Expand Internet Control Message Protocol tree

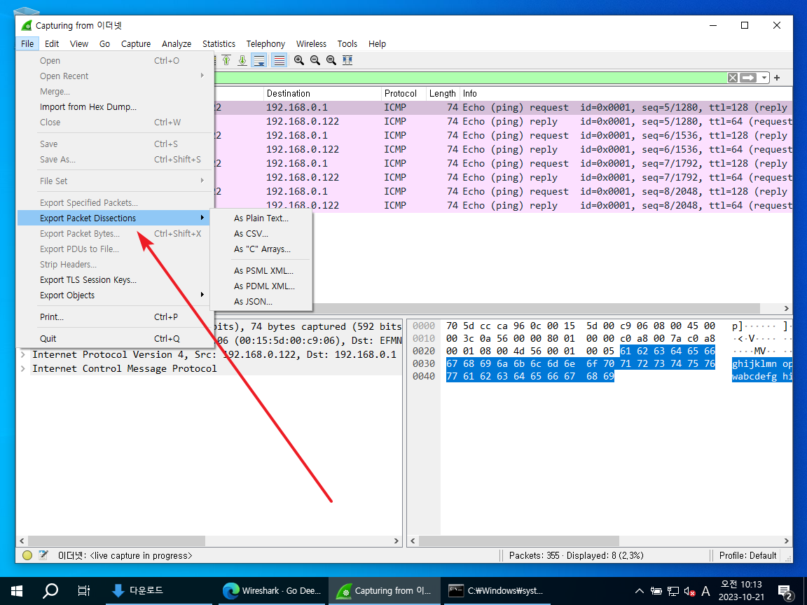coord(23,368)
